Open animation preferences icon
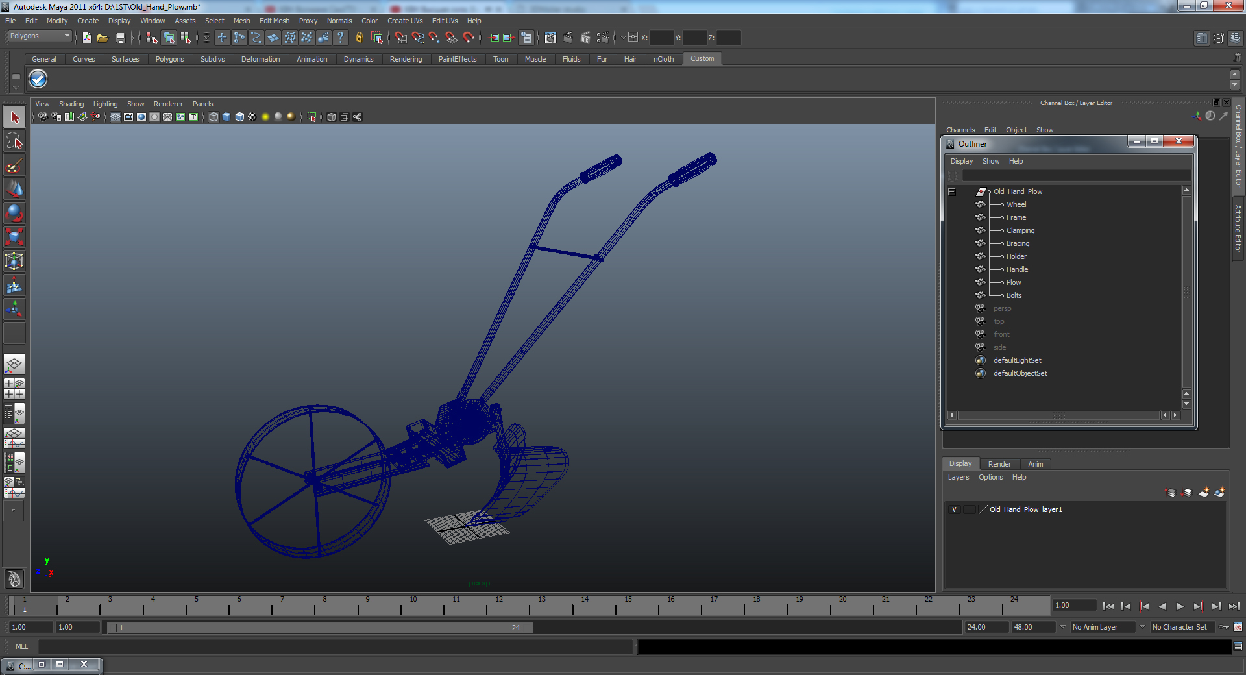This screenshot has width=1246, height=675. (x=1238, y=627)
